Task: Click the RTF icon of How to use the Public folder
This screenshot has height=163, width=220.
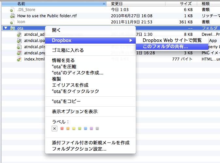Action: pos(12,16)
